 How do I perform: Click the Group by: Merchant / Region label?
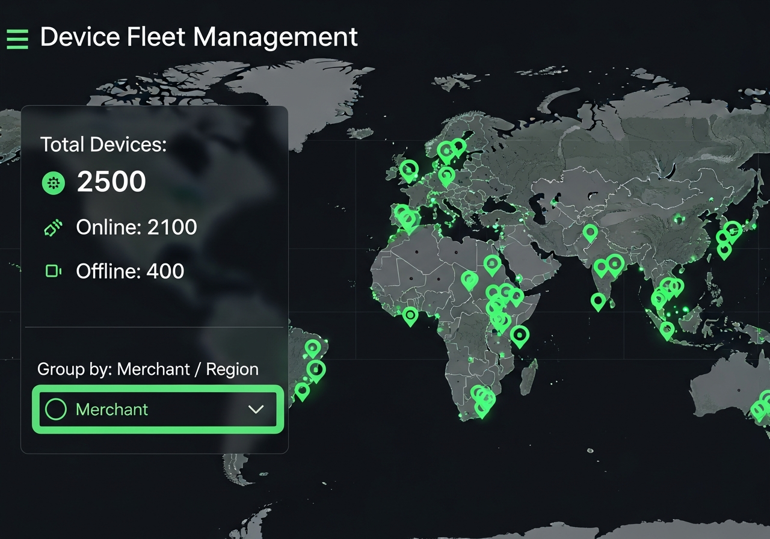[x=147, y=369]
